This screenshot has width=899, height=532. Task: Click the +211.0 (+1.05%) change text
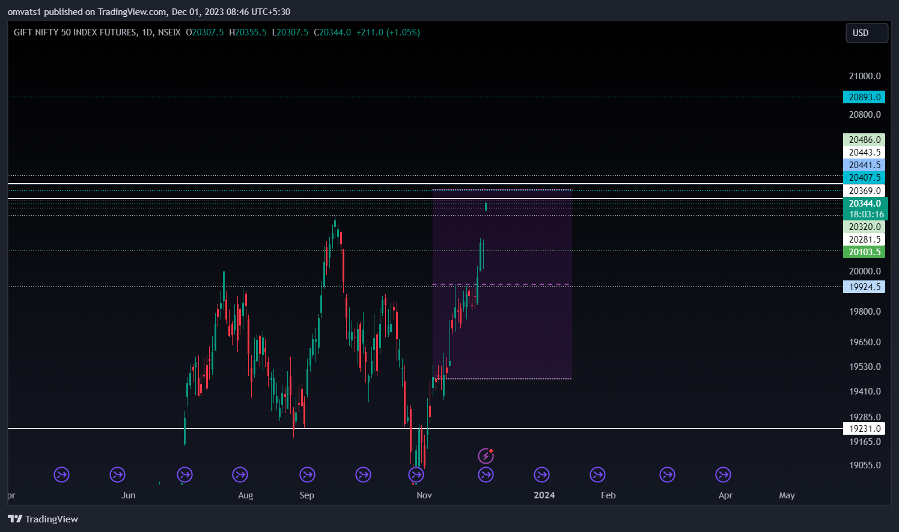click(x=388, y=32)
